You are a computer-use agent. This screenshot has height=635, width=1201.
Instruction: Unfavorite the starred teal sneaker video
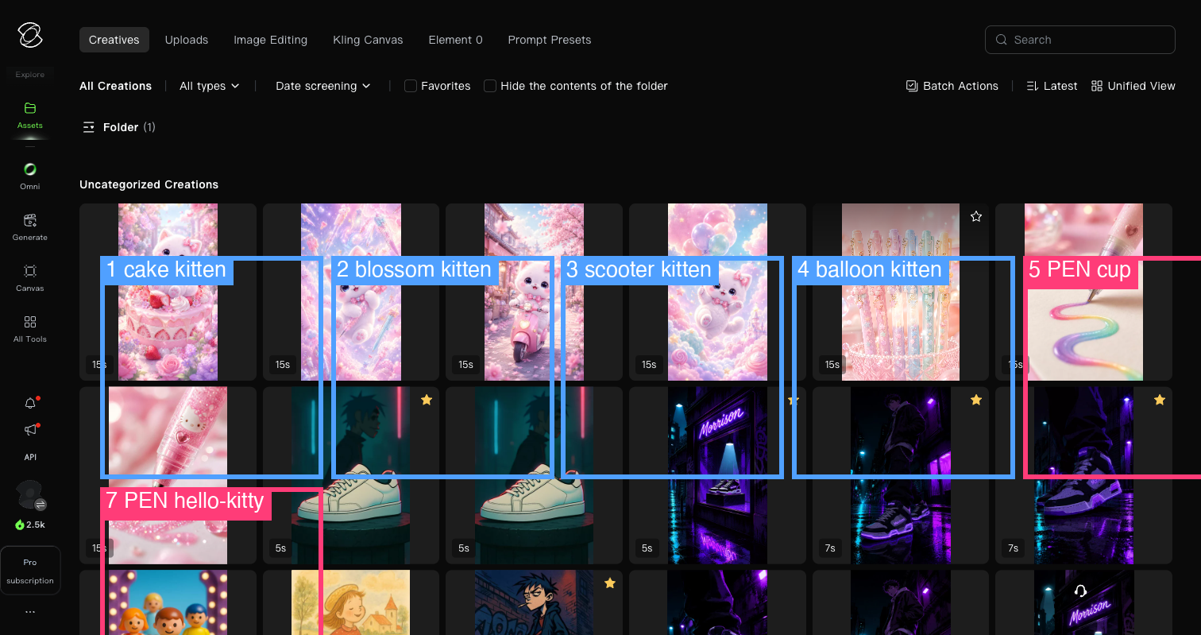[x=427, y=400]
